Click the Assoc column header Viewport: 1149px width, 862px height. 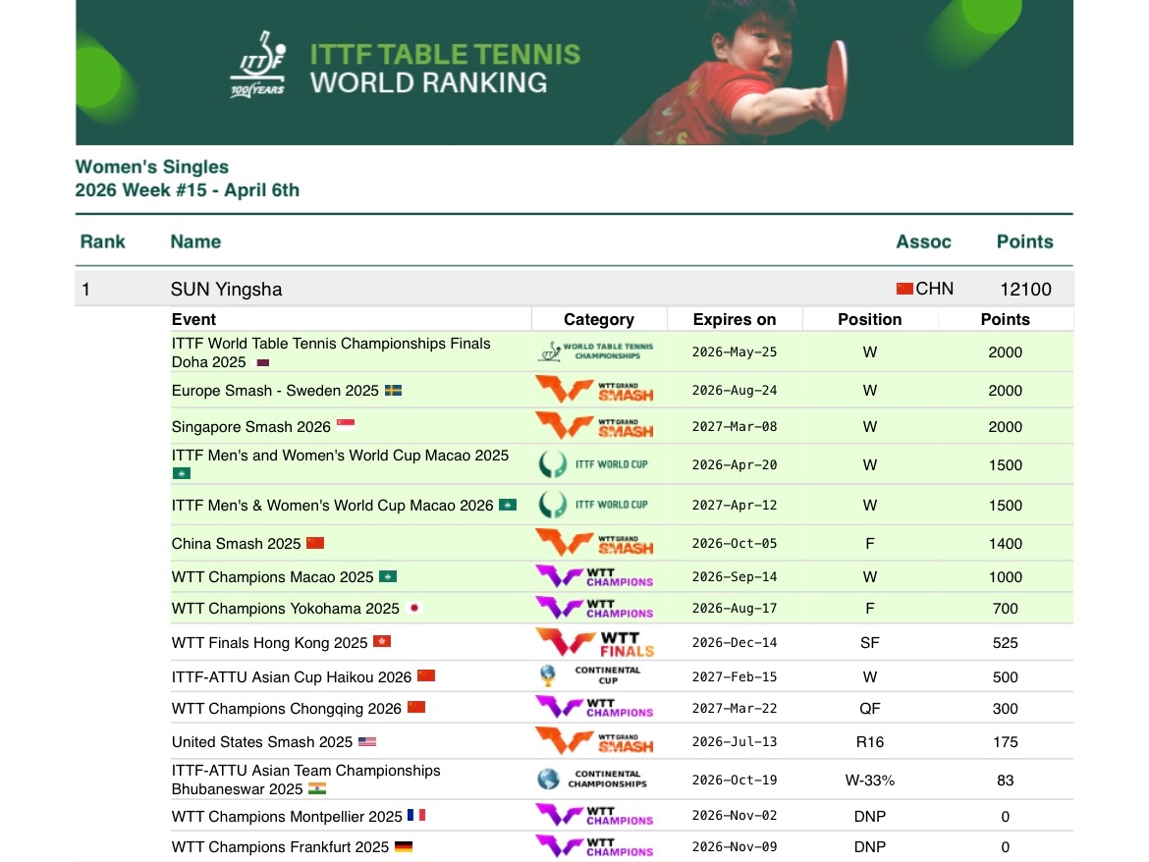[923, 242]
